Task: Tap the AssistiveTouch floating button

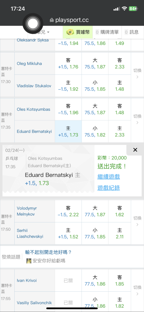Action: coord(33,24)
